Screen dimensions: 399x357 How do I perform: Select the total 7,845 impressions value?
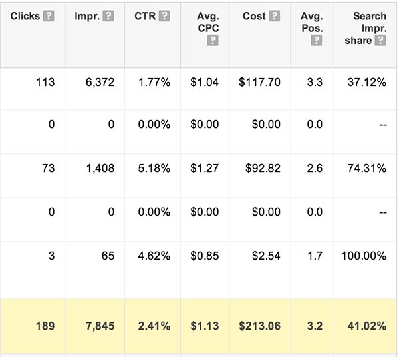(100, 326)
